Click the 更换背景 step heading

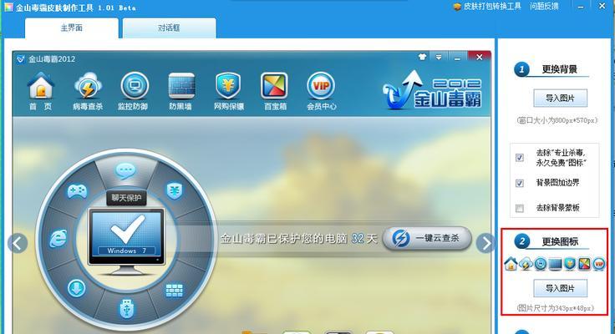click(560, 69)
